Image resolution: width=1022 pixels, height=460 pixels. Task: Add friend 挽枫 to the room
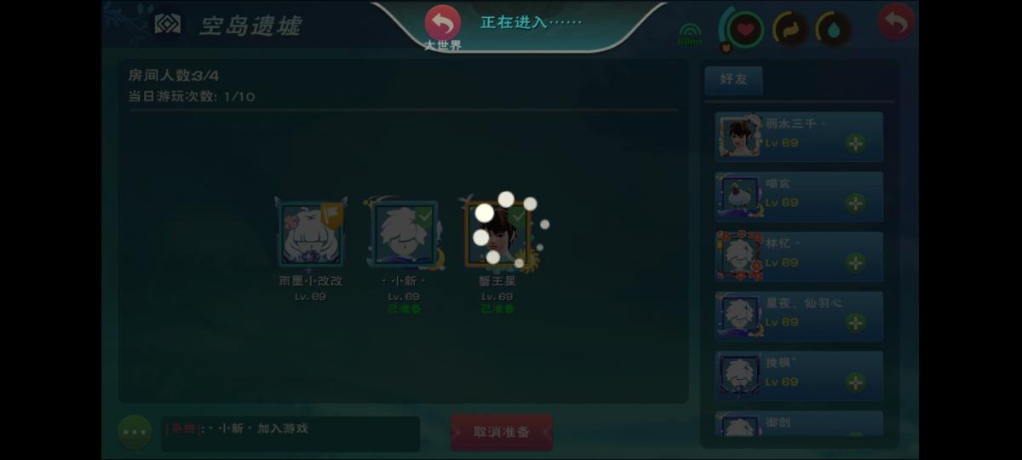(856, 382)
